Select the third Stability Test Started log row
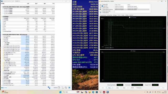The width and height of the screenshot is (168, 94). coord(132,9)
